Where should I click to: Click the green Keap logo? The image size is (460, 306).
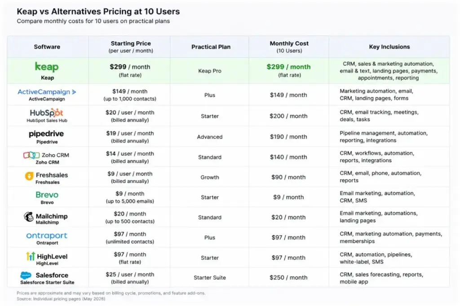click(47, 67)
